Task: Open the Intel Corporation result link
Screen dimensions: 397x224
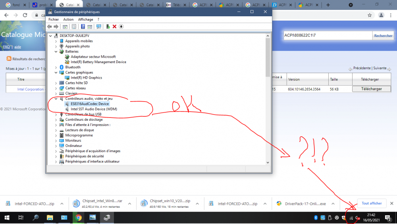Action: 31,89
